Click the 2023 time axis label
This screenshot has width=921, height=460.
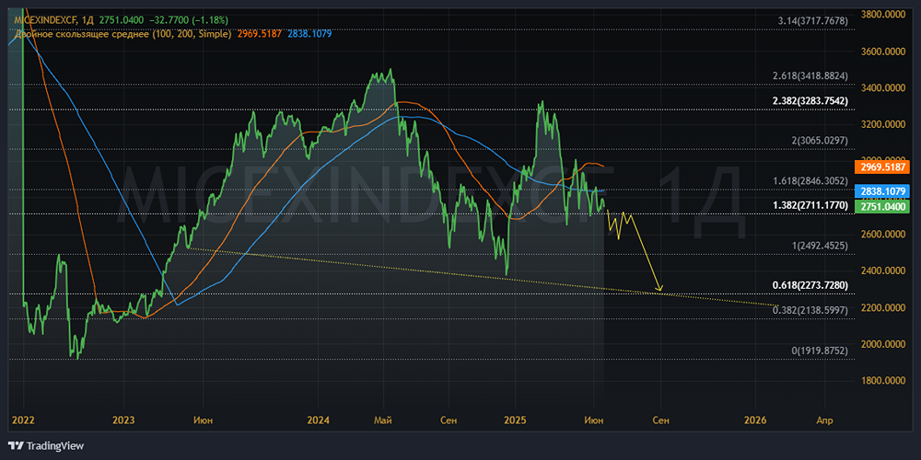click(123, 420)
